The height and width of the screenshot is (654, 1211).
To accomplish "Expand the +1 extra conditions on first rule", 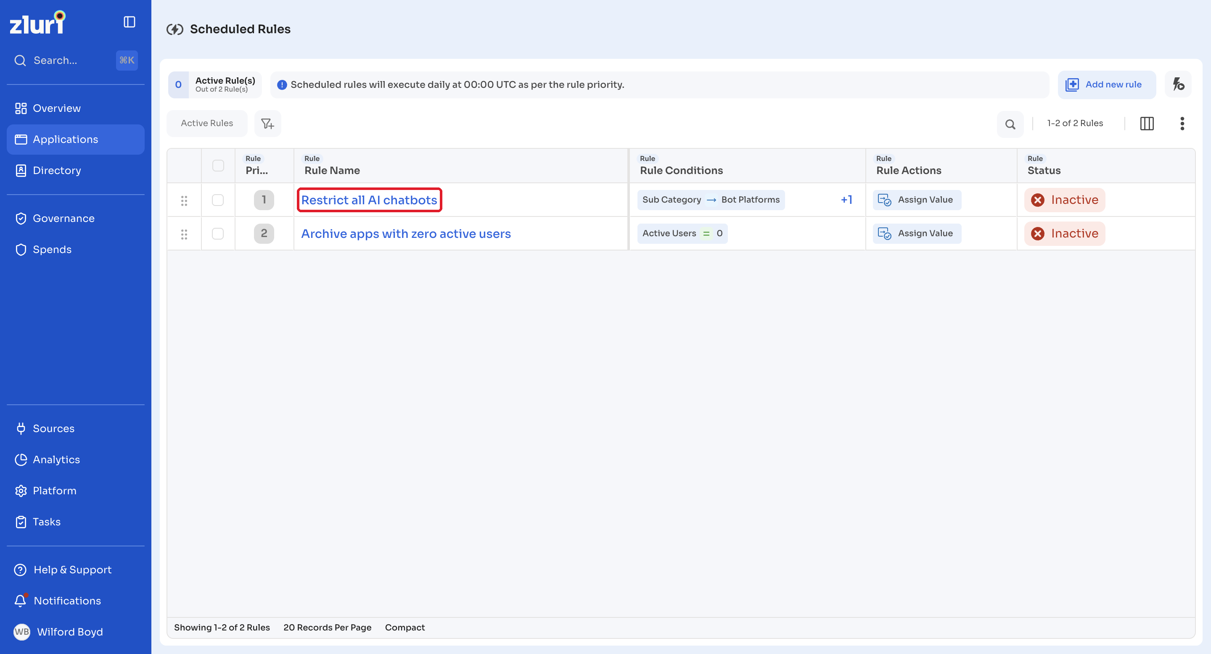I will point(846,200).
